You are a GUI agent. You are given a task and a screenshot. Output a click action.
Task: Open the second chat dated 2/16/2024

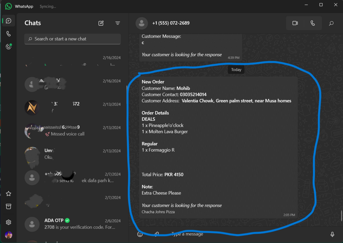pyautogui.click(x=72, y=84)
